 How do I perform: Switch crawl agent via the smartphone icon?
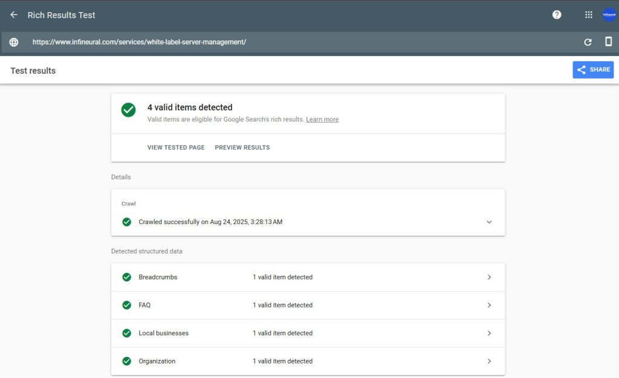(x=608, y=42)
